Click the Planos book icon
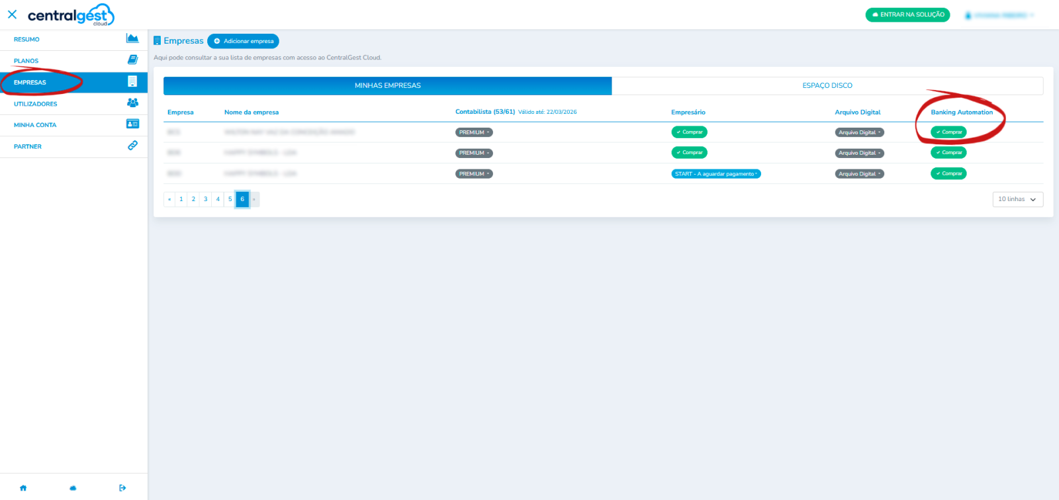This screenshot has height=500, width=1059. tap(132, 60)
